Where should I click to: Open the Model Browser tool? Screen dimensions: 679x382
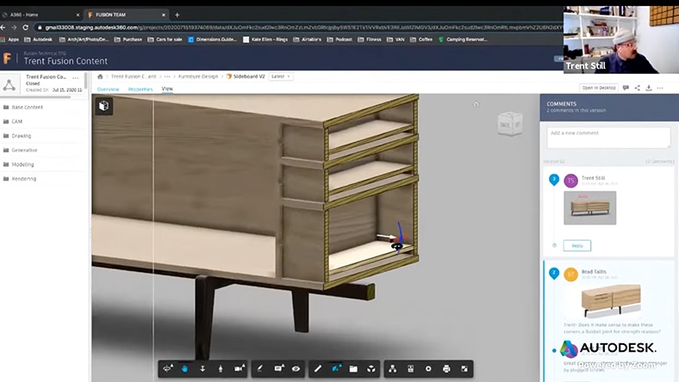click(391, 368)
